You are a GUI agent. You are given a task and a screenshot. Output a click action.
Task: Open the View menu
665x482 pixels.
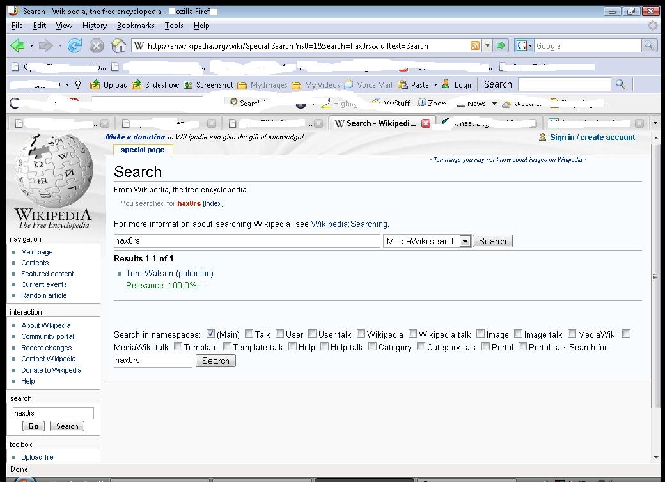click(x=64, y=26)
